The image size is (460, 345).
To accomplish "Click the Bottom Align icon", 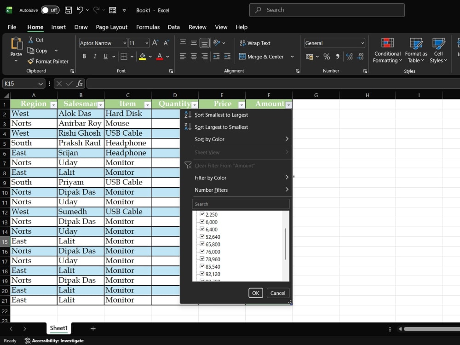I will point(205,43).
